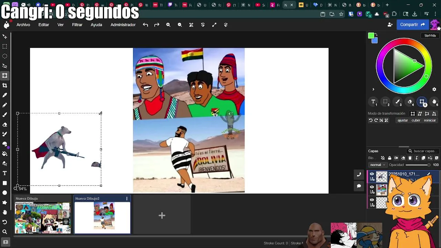Screen dimensions: 441x248
Task: Hide the 20251010_171 layer via eye icon
Action: (372, 174)
